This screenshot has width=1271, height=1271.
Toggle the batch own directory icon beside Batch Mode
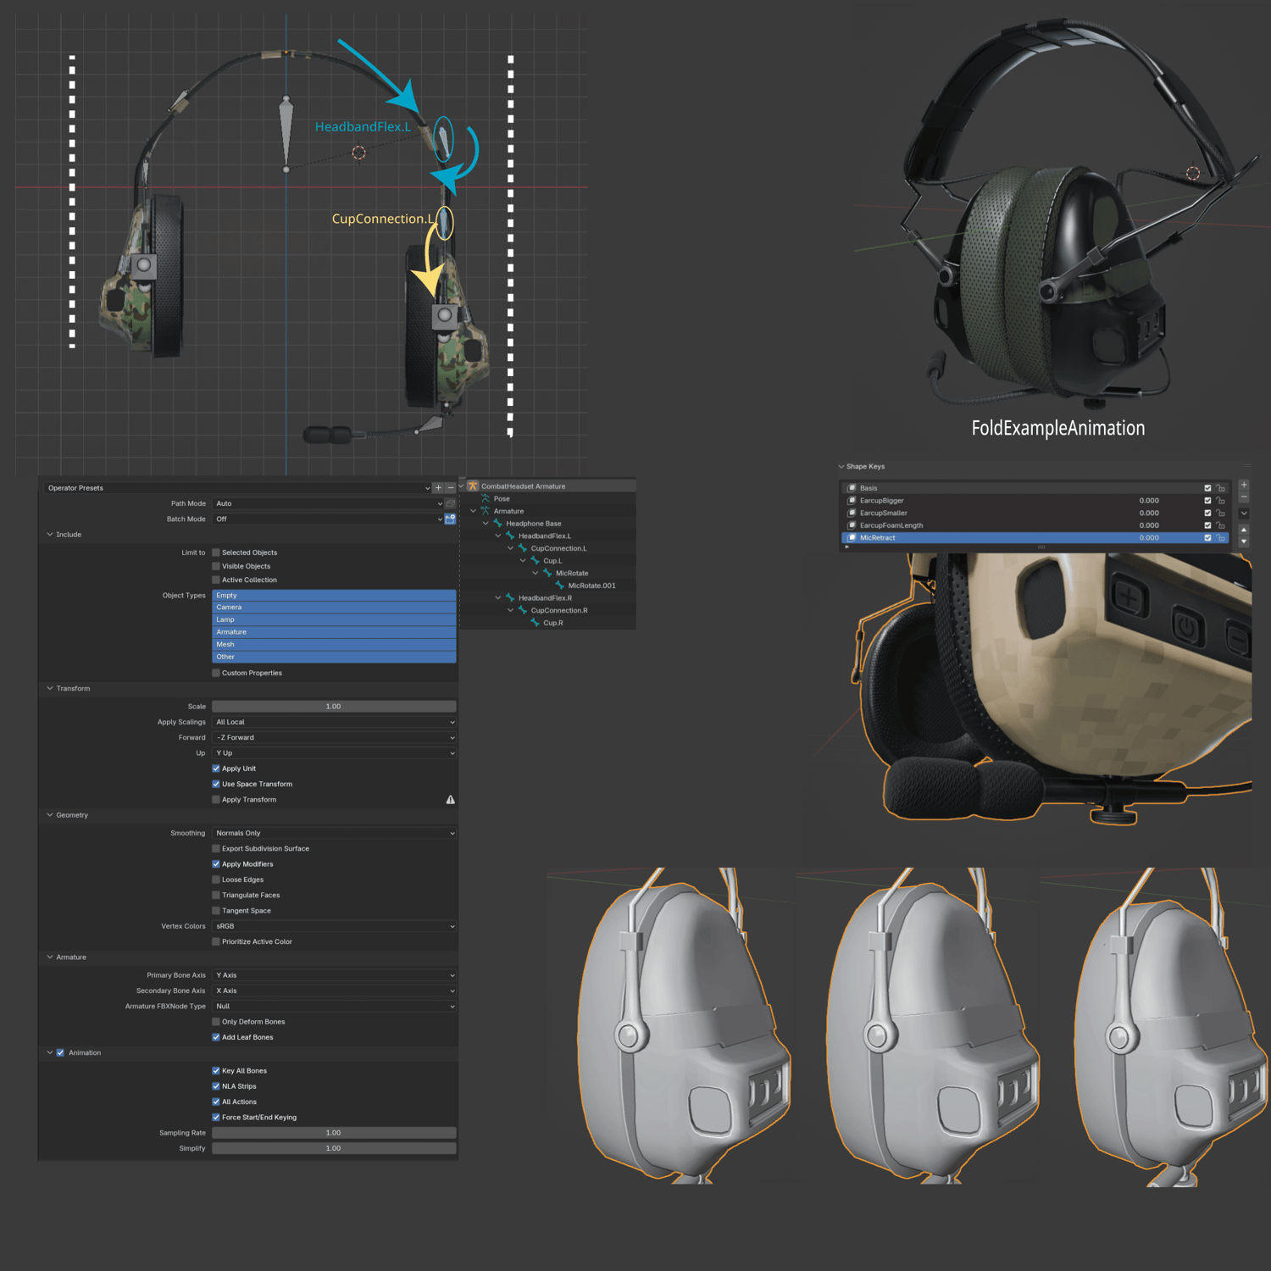(451, 519)
